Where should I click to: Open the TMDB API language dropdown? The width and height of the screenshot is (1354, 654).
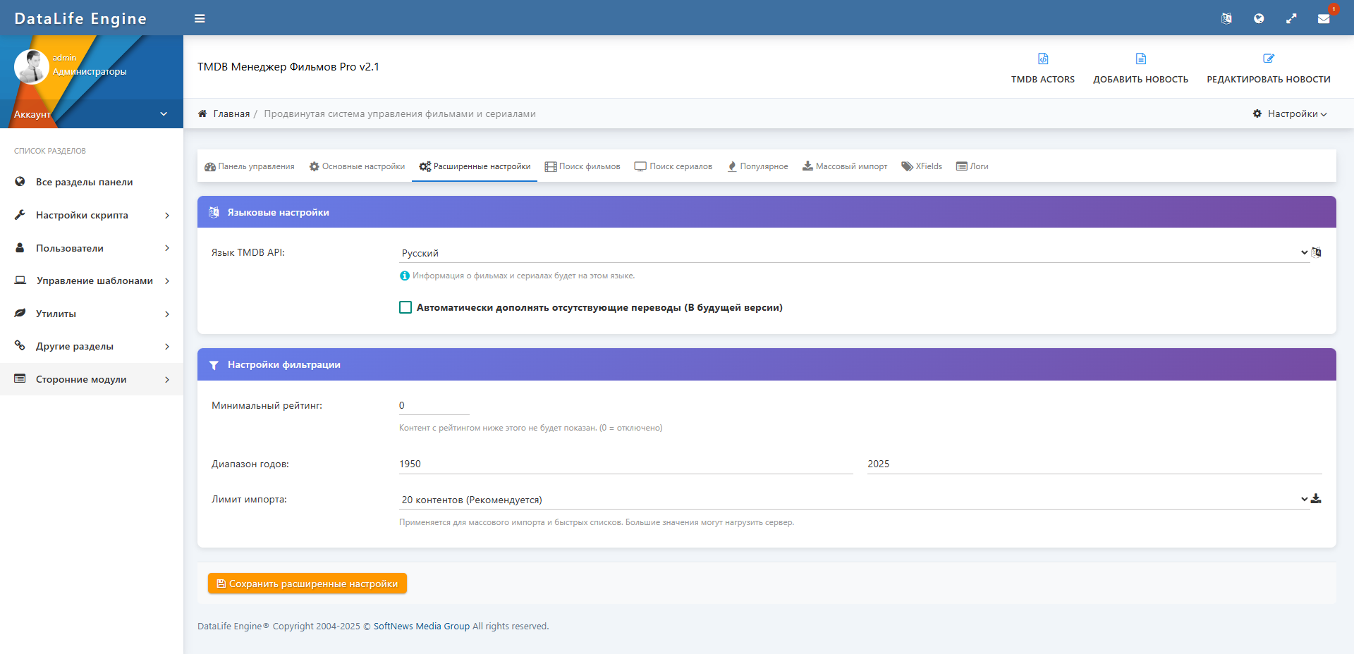tap(853, 253)
